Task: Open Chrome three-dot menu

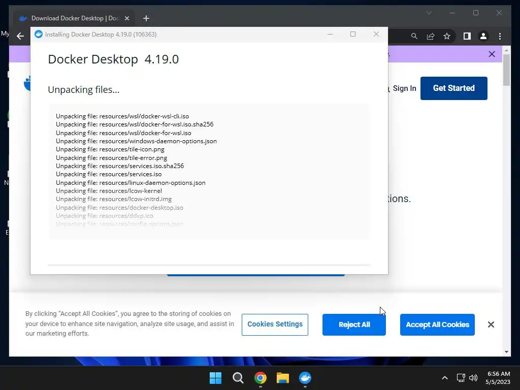Action: click(500, 36)
